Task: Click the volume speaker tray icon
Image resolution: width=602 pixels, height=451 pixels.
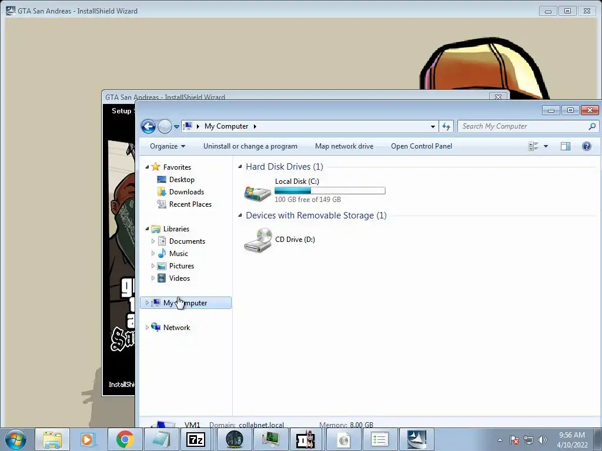Action: 542,440
